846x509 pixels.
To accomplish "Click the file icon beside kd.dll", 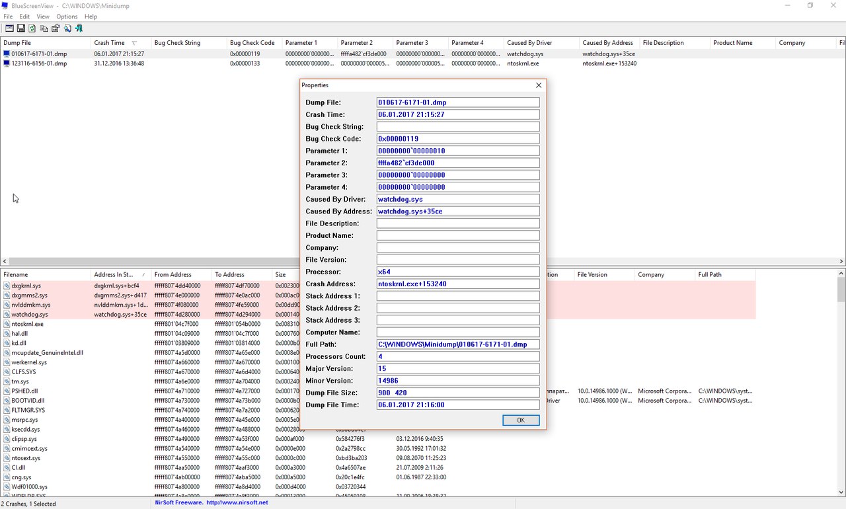I will click(7, 343).
